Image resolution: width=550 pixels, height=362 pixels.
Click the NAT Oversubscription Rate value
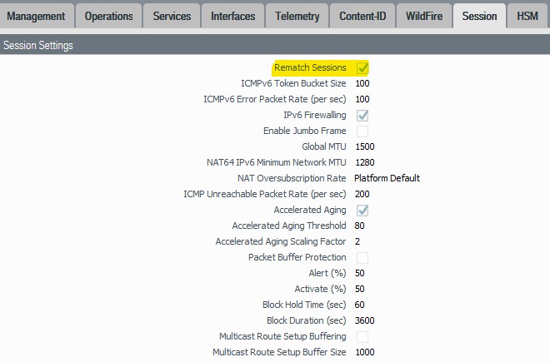point(387,178)
